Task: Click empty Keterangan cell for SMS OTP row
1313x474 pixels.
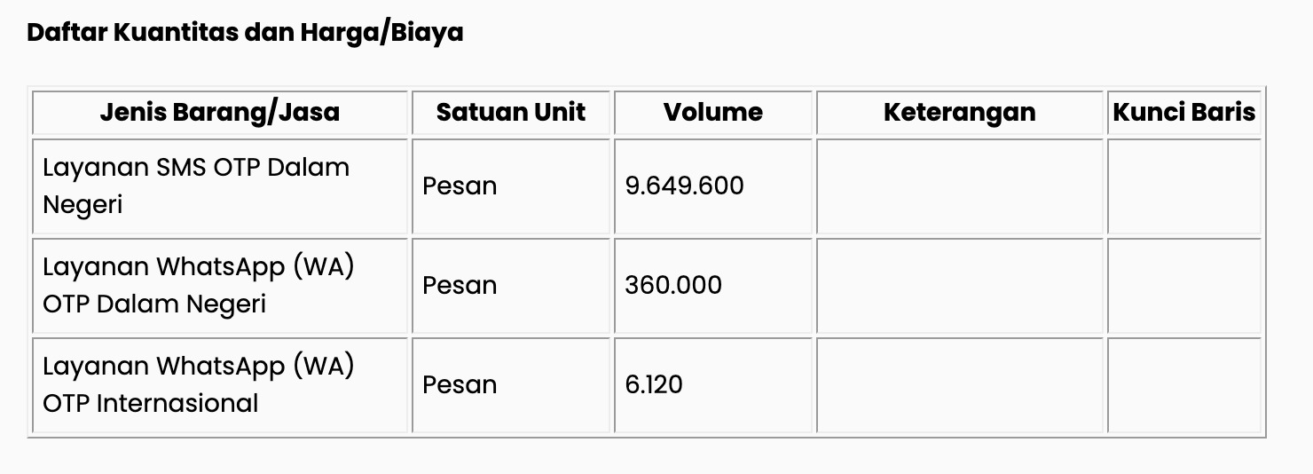Action: click(960, 186)
